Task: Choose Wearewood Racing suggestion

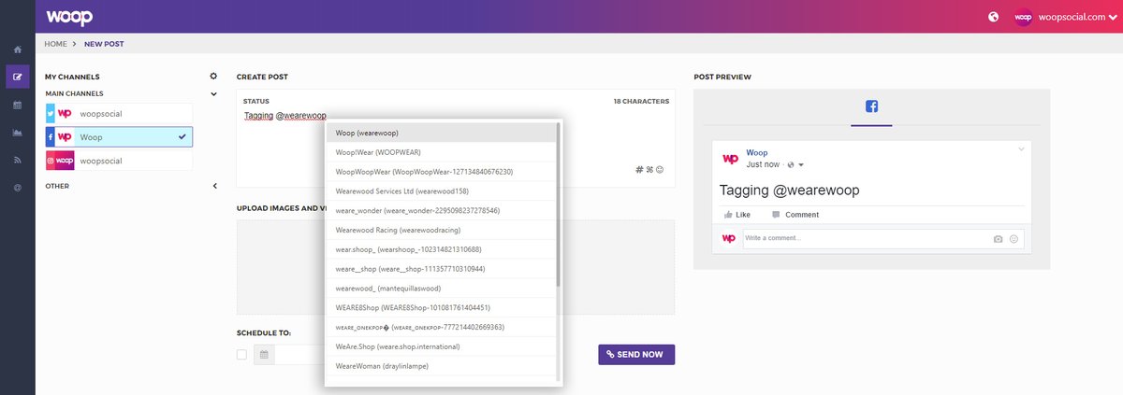Action: tap(441, 230)
